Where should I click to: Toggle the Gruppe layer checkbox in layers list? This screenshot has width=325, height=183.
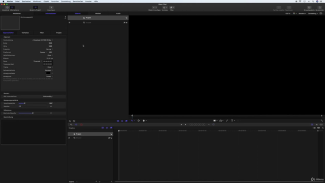coord(70,22)
